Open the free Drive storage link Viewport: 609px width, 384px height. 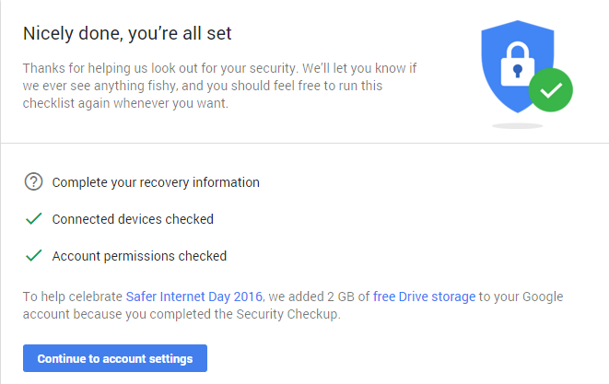425,297
